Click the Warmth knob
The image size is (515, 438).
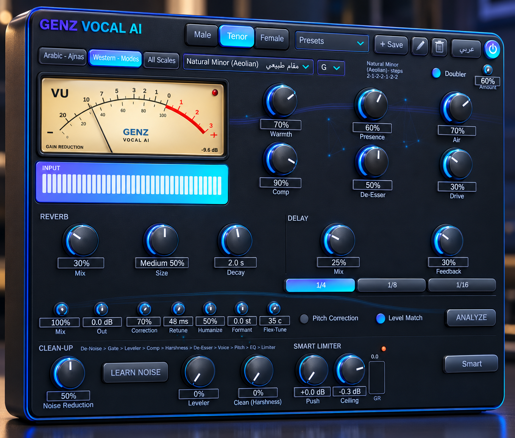(x=282, y=101)
